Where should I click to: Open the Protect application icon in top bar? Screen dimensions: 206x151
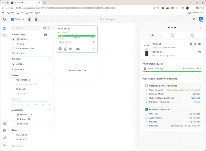[x=29, y=19]
